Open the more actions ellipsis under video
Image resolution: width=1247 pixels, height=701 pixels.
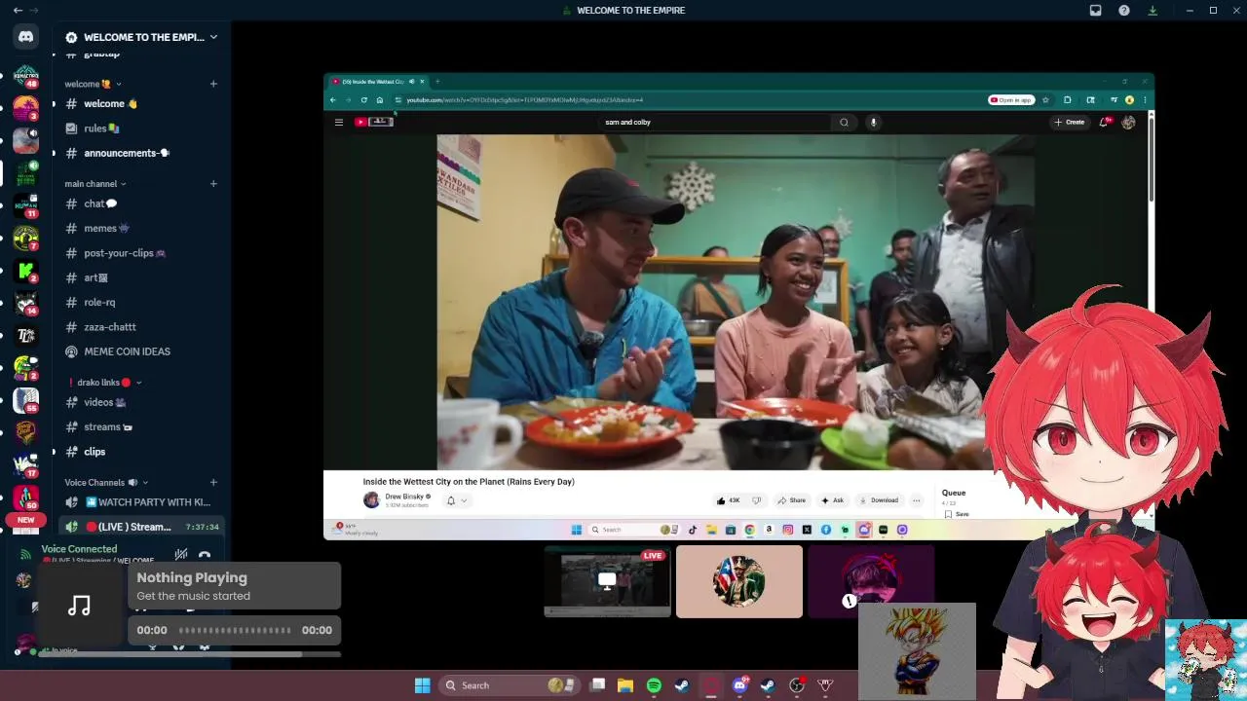[x=917, y=500]
